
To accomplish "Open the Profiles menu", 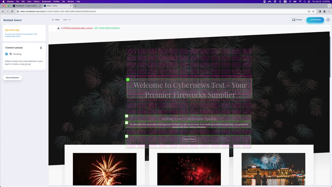I will click(x=56, y=2).
